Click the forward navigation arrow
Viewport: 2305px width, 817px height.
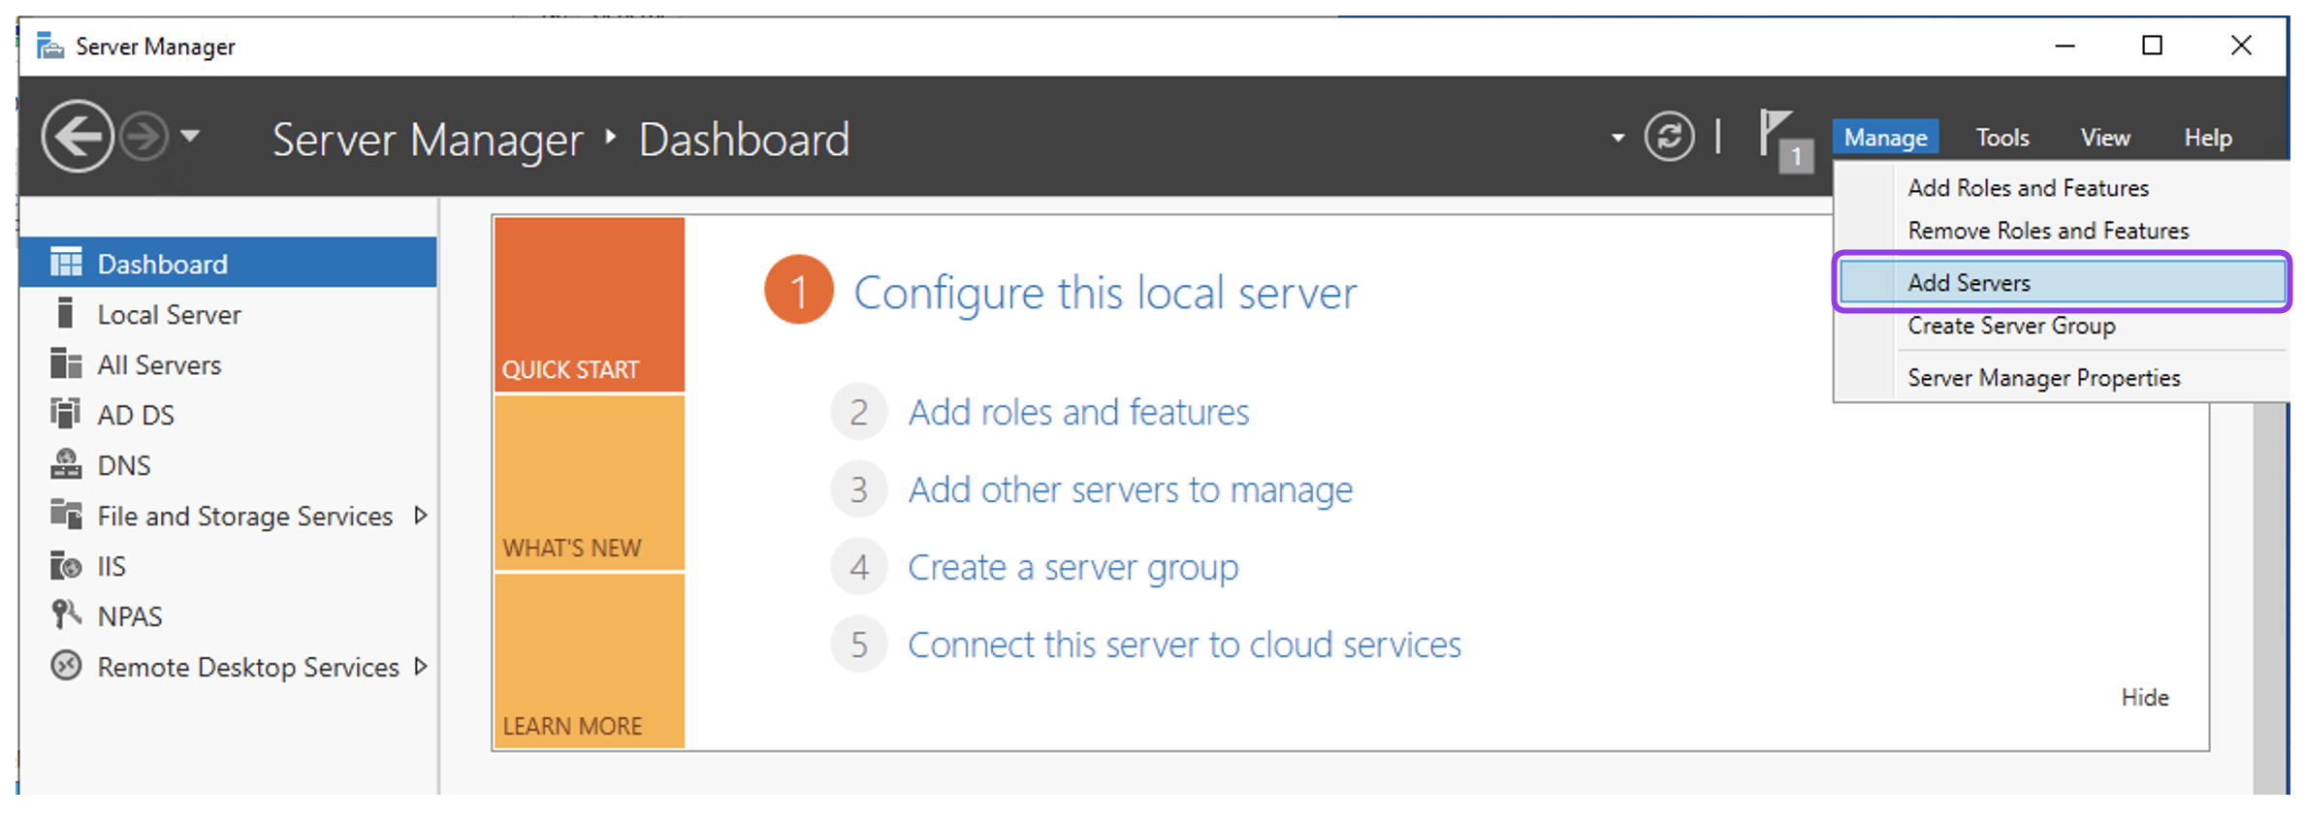coord(144,137)
